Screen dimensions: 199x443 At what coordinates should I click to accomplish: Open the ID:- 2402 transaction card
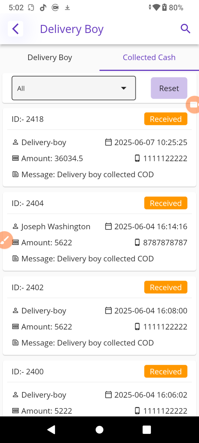click(x=99, y=315)
